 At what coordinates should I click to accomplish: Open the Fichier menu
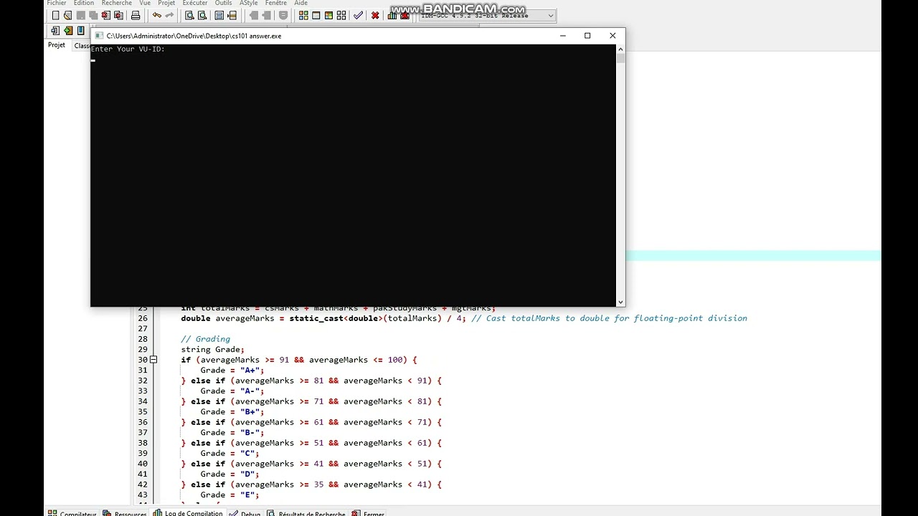click(x=57, y=3)
